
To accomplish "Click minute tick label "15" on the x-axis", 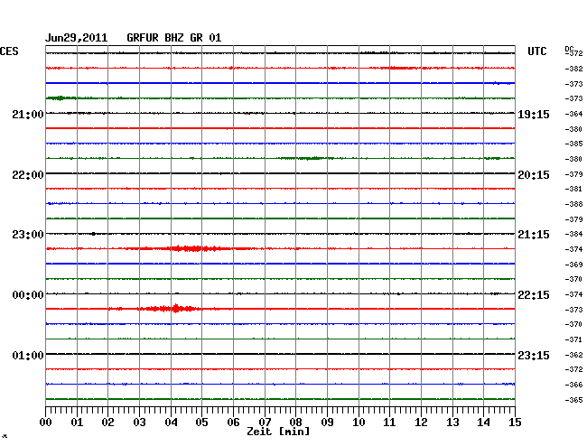I will 515,422.
